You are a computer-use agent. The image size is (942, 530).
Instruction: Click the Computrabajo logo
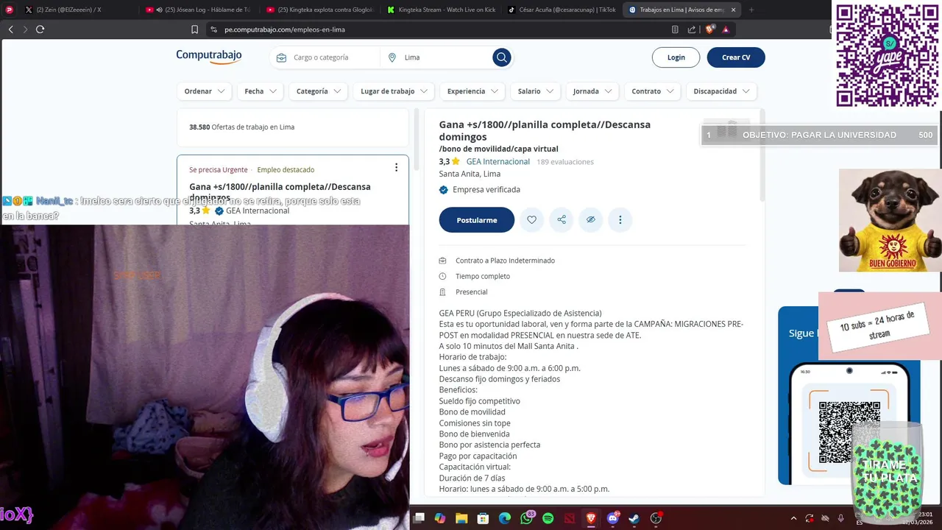coord(209,57)
